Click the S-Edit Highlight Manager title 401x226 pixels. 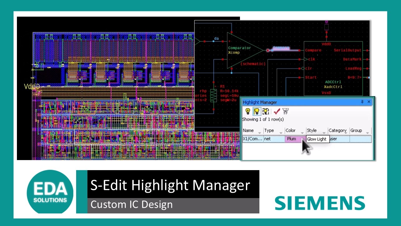(x=170, y=185)
